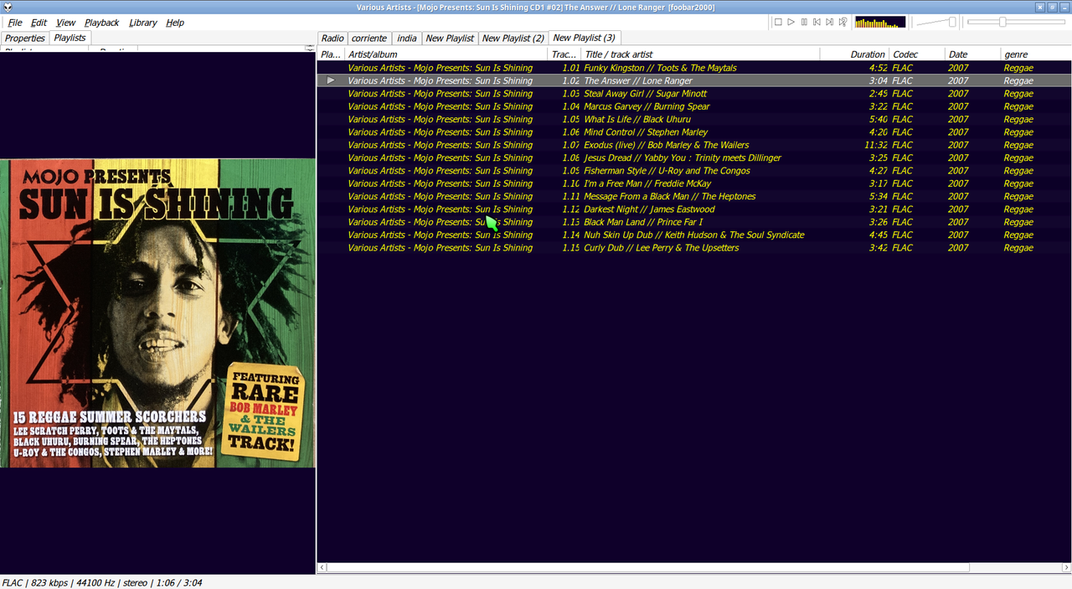1072x589 pixels.
Task: Select track Mind Control // Stephen Marley
Action: [693, 132]
